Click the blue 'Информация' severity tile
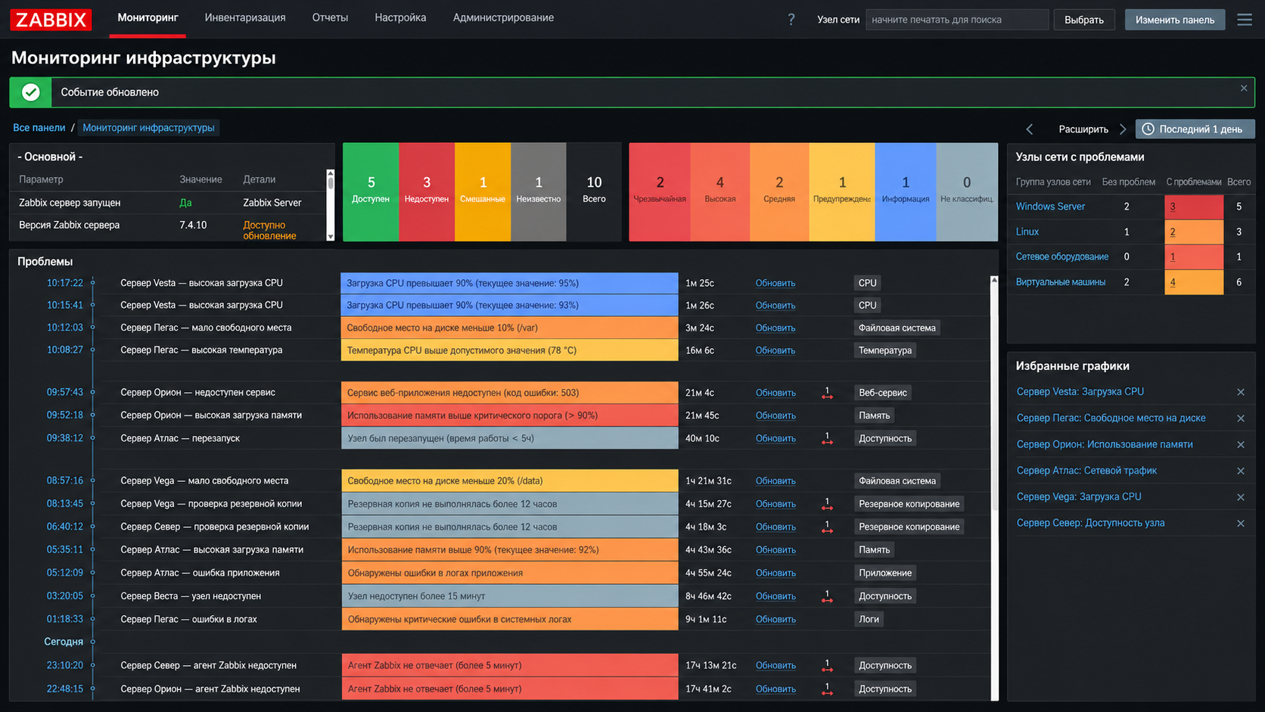The height and width of the screenshot is (712, 1265). (x=906, y=192)
